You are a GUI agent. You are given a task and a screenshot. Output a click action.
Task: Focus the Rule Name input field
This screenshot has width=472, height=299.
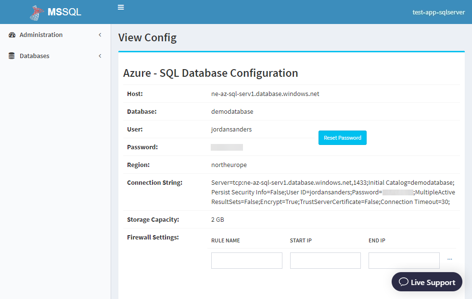(247, 261)
